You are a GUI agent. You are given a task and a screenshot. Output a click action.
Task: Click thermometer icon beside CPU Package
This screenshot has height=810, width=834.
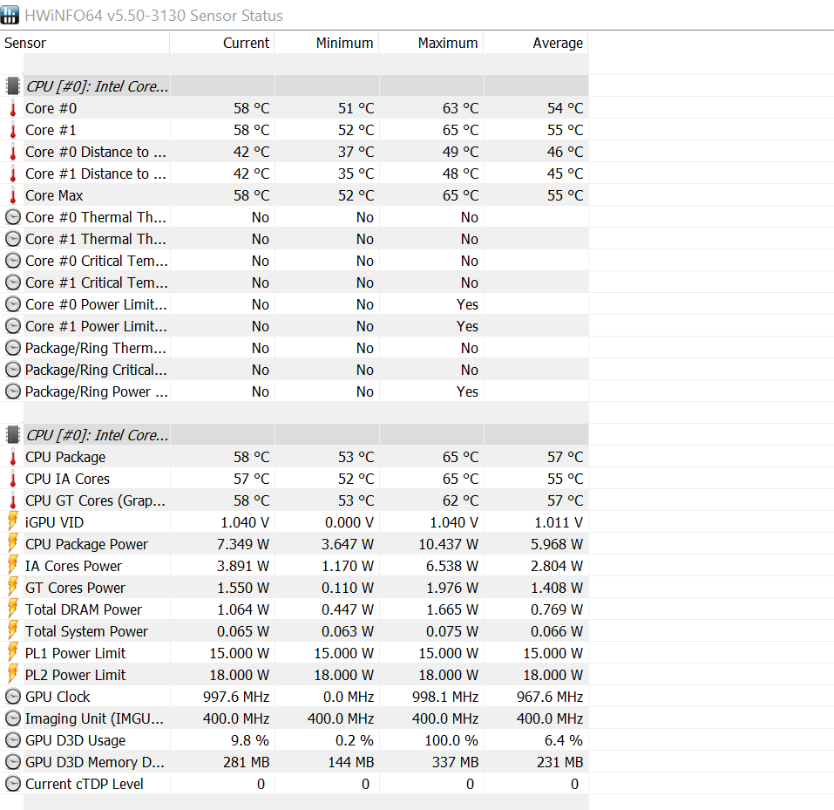click(13, 457)
